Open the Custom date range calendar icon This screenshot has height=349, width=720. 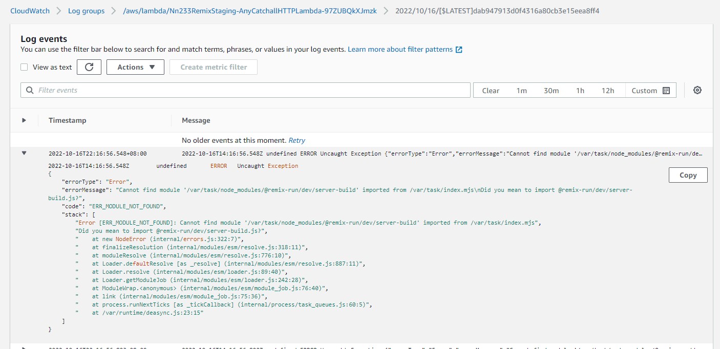click(x=667, y=90)
